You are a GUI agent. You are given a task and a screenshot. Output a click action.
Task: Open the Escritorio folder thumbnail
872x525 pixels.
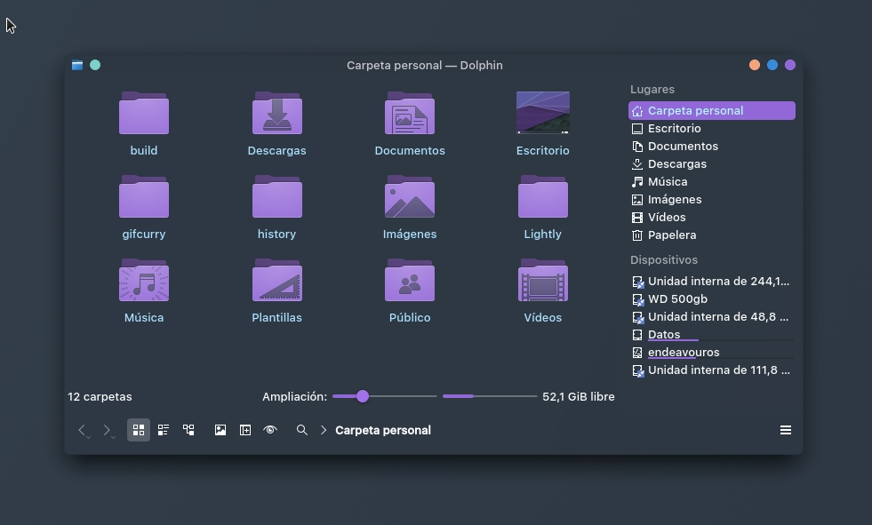[543, 113]
